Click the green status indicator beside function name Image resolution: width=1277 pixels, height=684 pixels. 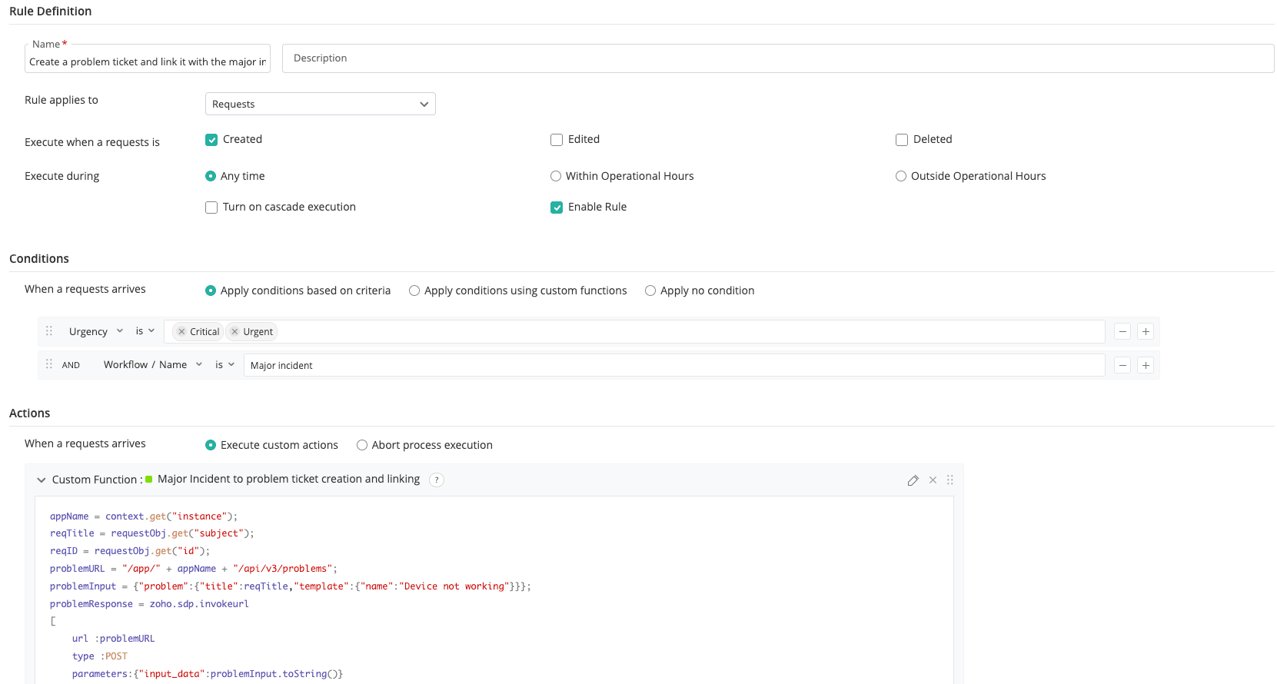pyautogui.click(x=149, y=479)
